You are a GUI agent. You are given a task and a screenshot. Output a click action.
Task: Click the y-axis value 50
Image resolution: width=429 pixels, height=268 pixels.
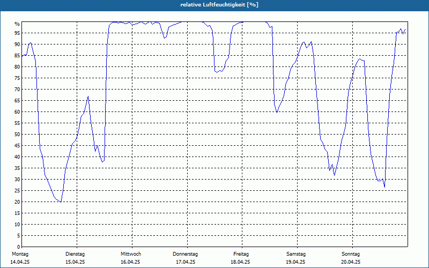point(17,135)
